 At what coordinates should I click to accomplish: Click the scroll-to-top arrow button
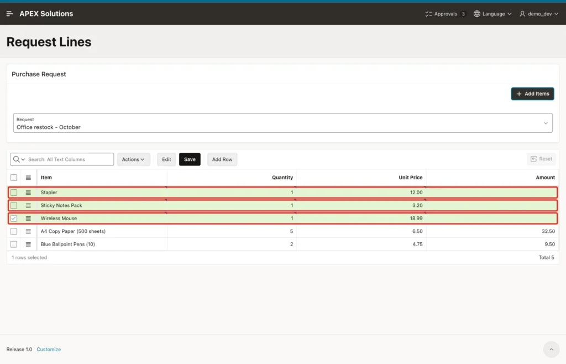click(x=551, y=349)
